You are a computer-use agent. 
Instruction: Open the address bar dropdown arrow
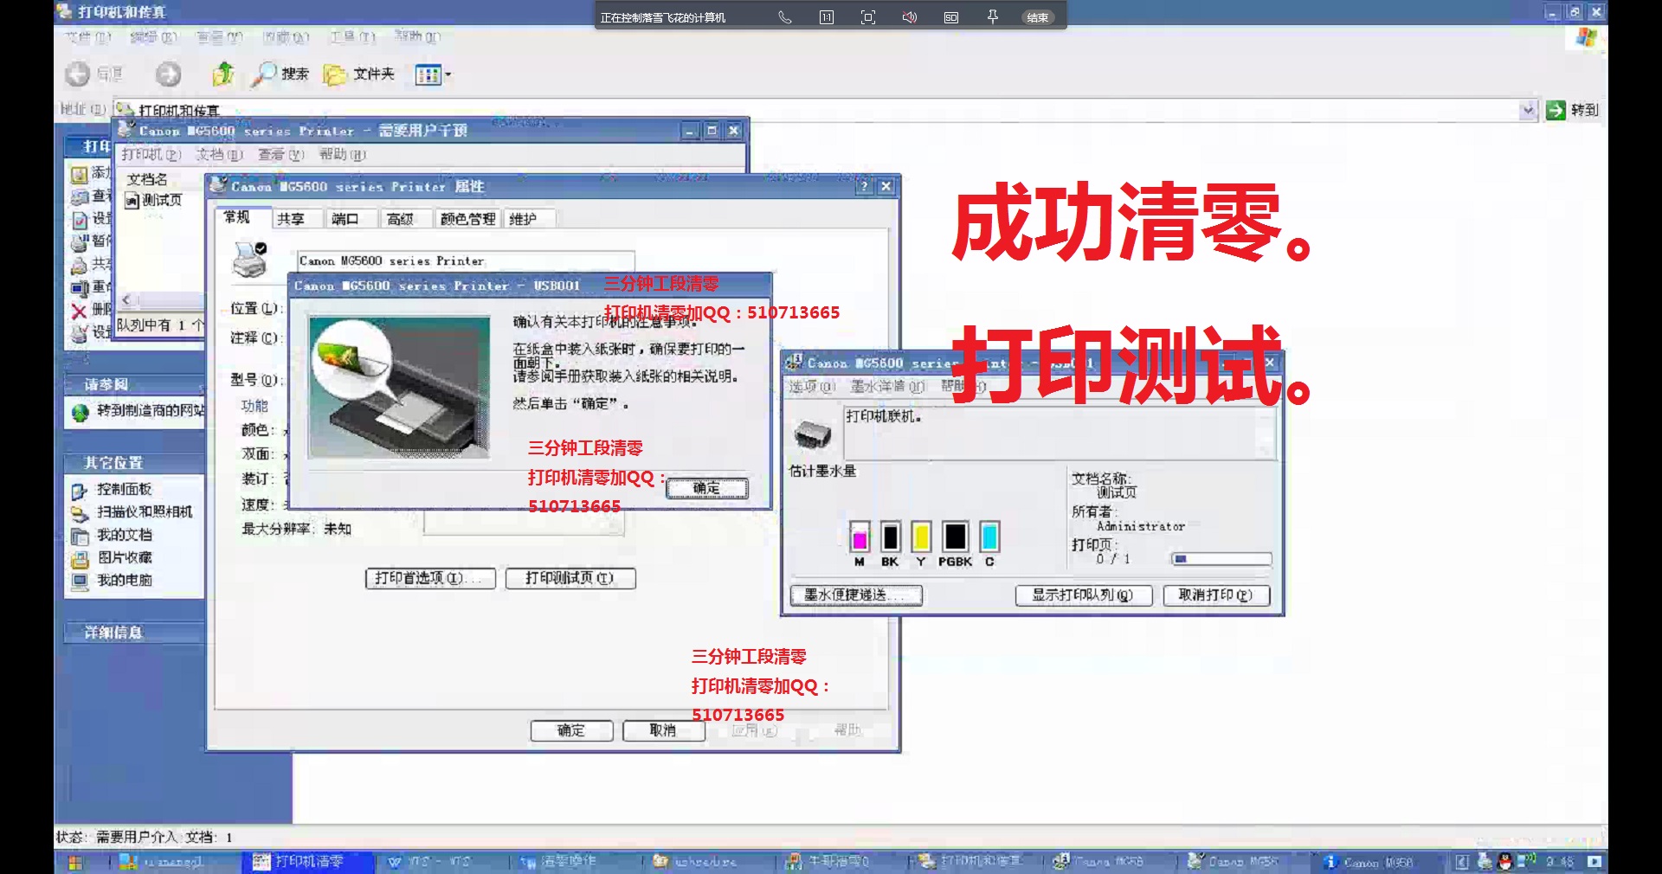1528,110
